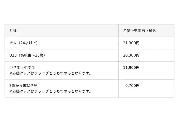
Task: Select the 20,300円 price
Action: [x=131, y=55]
